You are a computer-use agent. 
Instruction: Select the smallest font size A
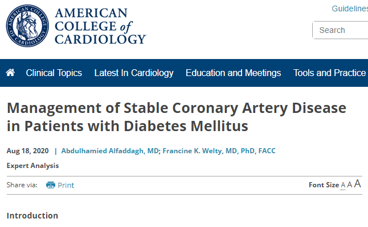pos(343,185)
